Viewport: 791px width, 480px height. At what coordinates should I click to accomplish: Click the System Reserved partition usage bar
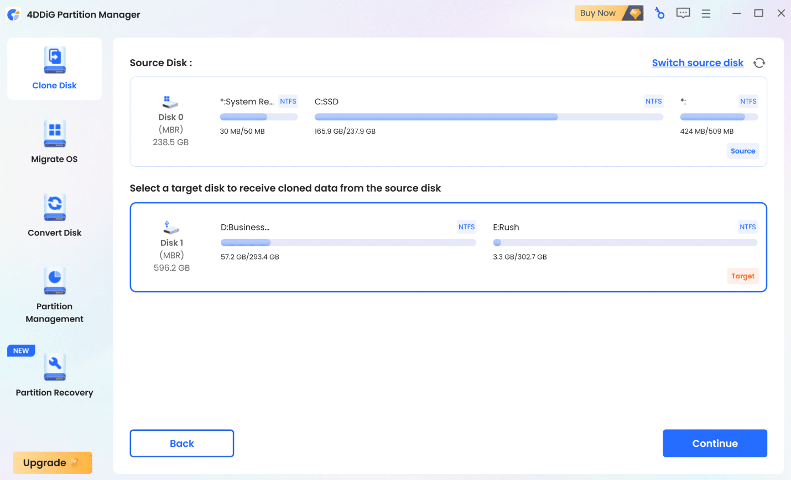[x=259, y=117]
